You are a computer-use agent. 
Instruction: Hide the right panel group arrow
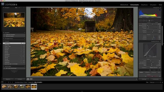163,44
